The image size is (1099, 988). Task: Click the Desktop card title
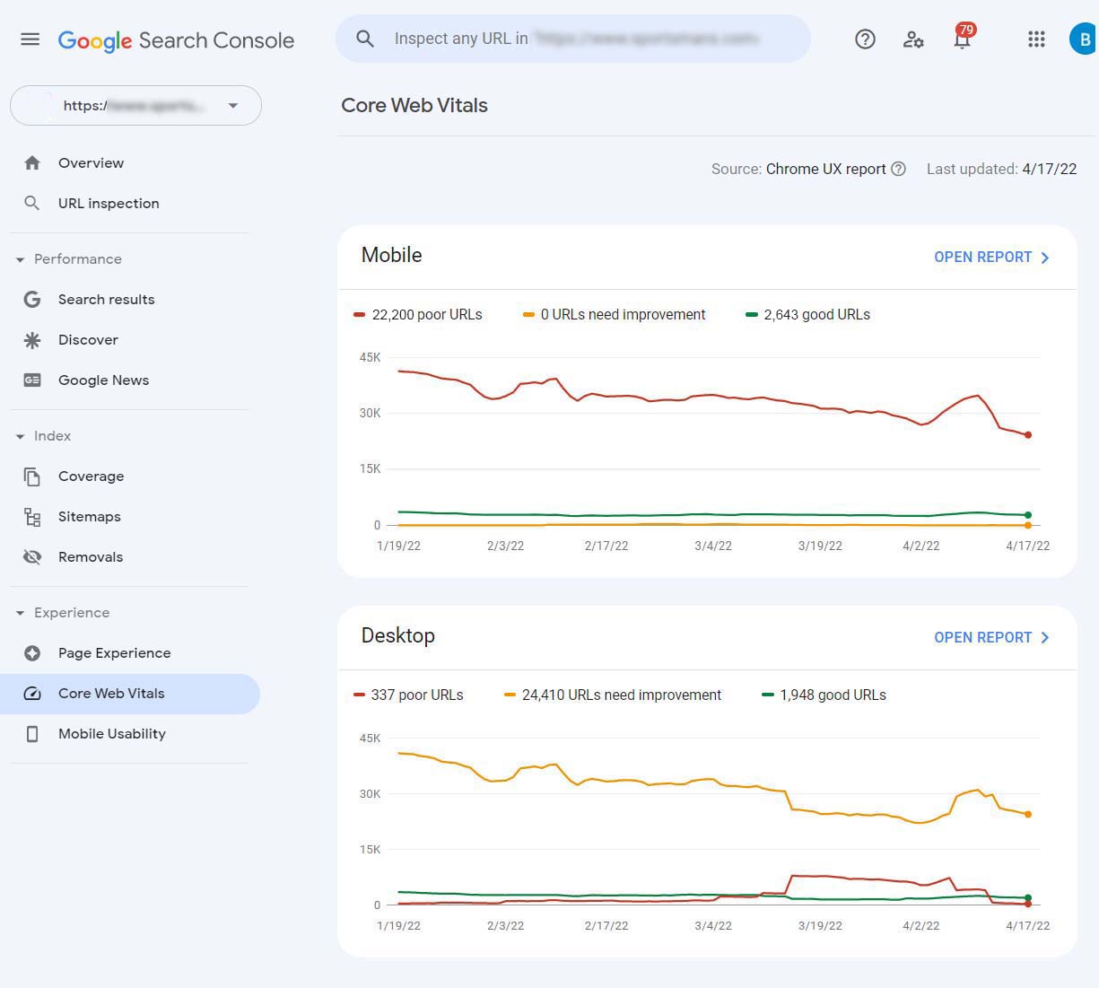(398, 636)
